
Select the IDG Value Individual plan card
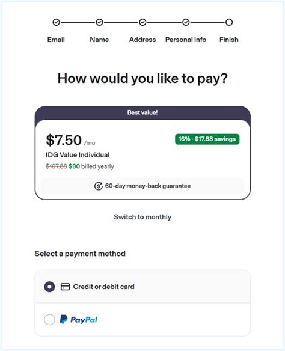[x=142, y=159]
